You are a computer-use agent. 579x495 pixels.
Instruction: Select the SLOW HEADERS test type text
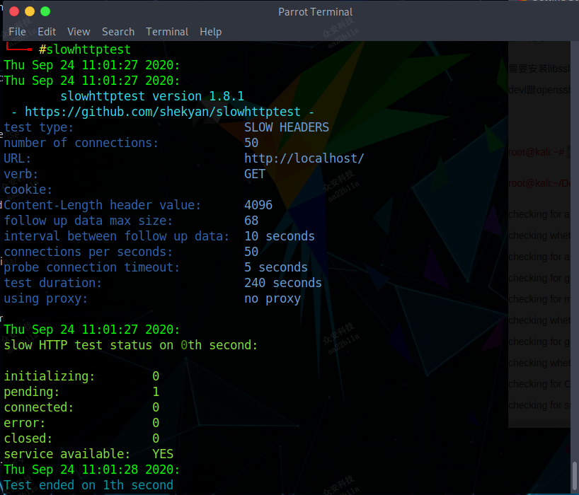pyautogui.click(x=286, y=127)
